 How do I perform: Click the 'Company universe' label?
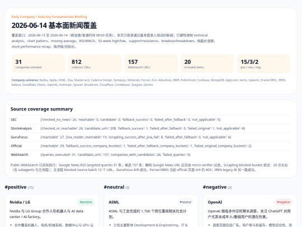click(25, 80)
